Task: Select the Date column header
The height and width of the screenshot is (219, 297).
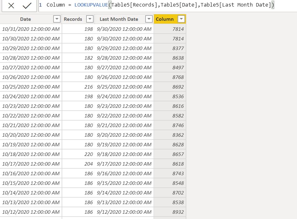Action: click(x=26, y=19)
